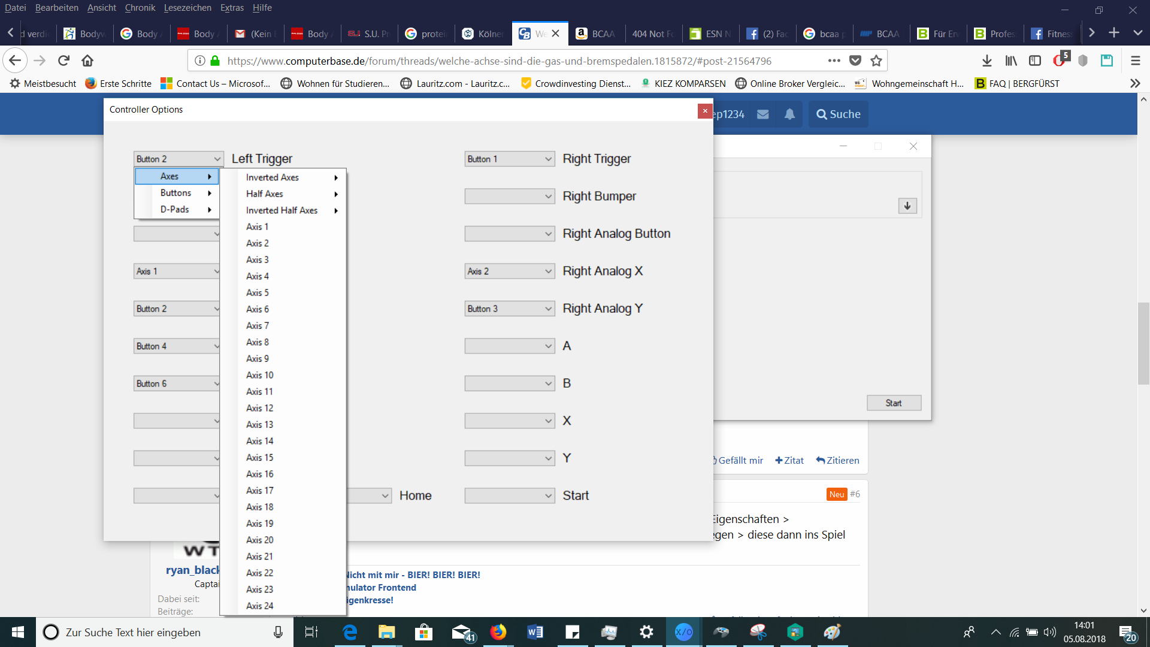This screenshot has width=1150, height=647.
Task: Select Axis 5 from the menu
Action: tap(258, 292)
